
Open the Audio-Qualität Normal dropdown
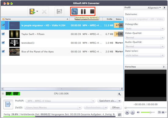pos(145,46)
